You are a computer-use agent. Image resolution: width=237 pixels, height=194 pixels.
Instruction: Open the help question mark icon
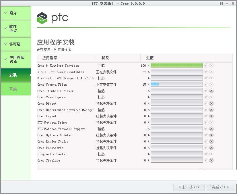click(x=222, y=3)
